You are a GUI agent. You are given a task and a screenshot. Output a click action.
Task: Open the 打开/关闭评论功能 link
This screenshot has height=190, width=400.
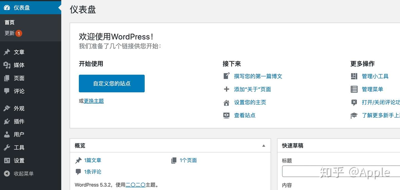381,102
